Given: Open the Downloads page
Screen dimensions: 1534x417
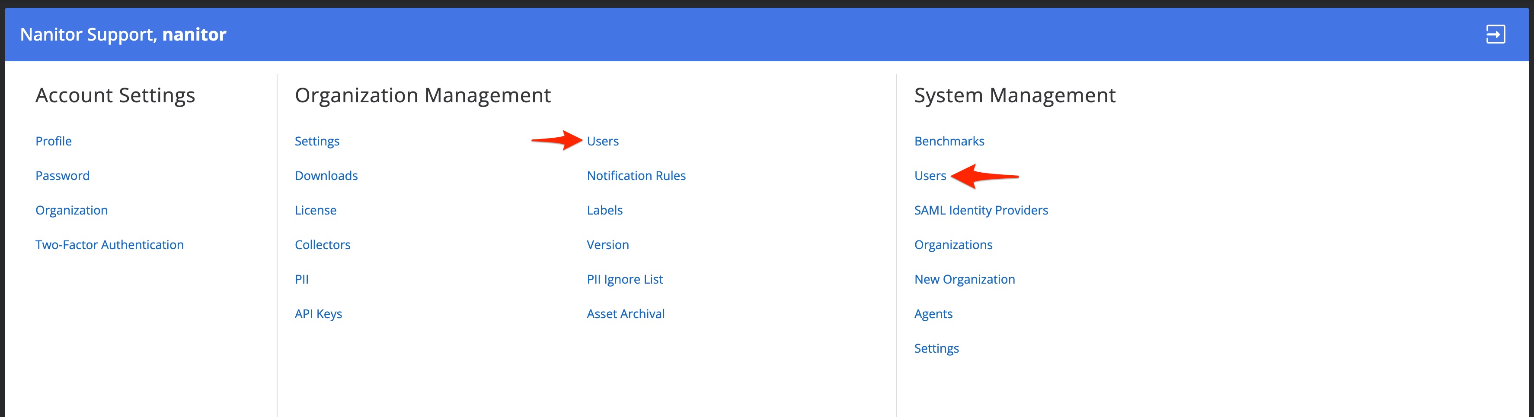Looking at the screenshot, I should pos(326,176).
